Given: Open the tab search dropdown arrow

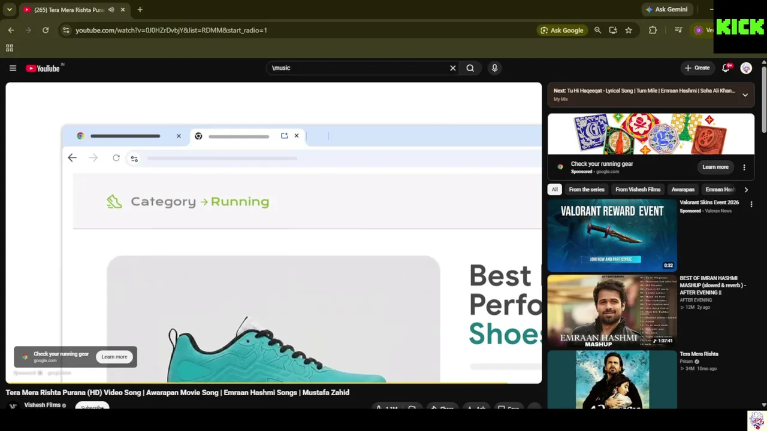Looking at the screenshot, I should click(x=9, y=10).
